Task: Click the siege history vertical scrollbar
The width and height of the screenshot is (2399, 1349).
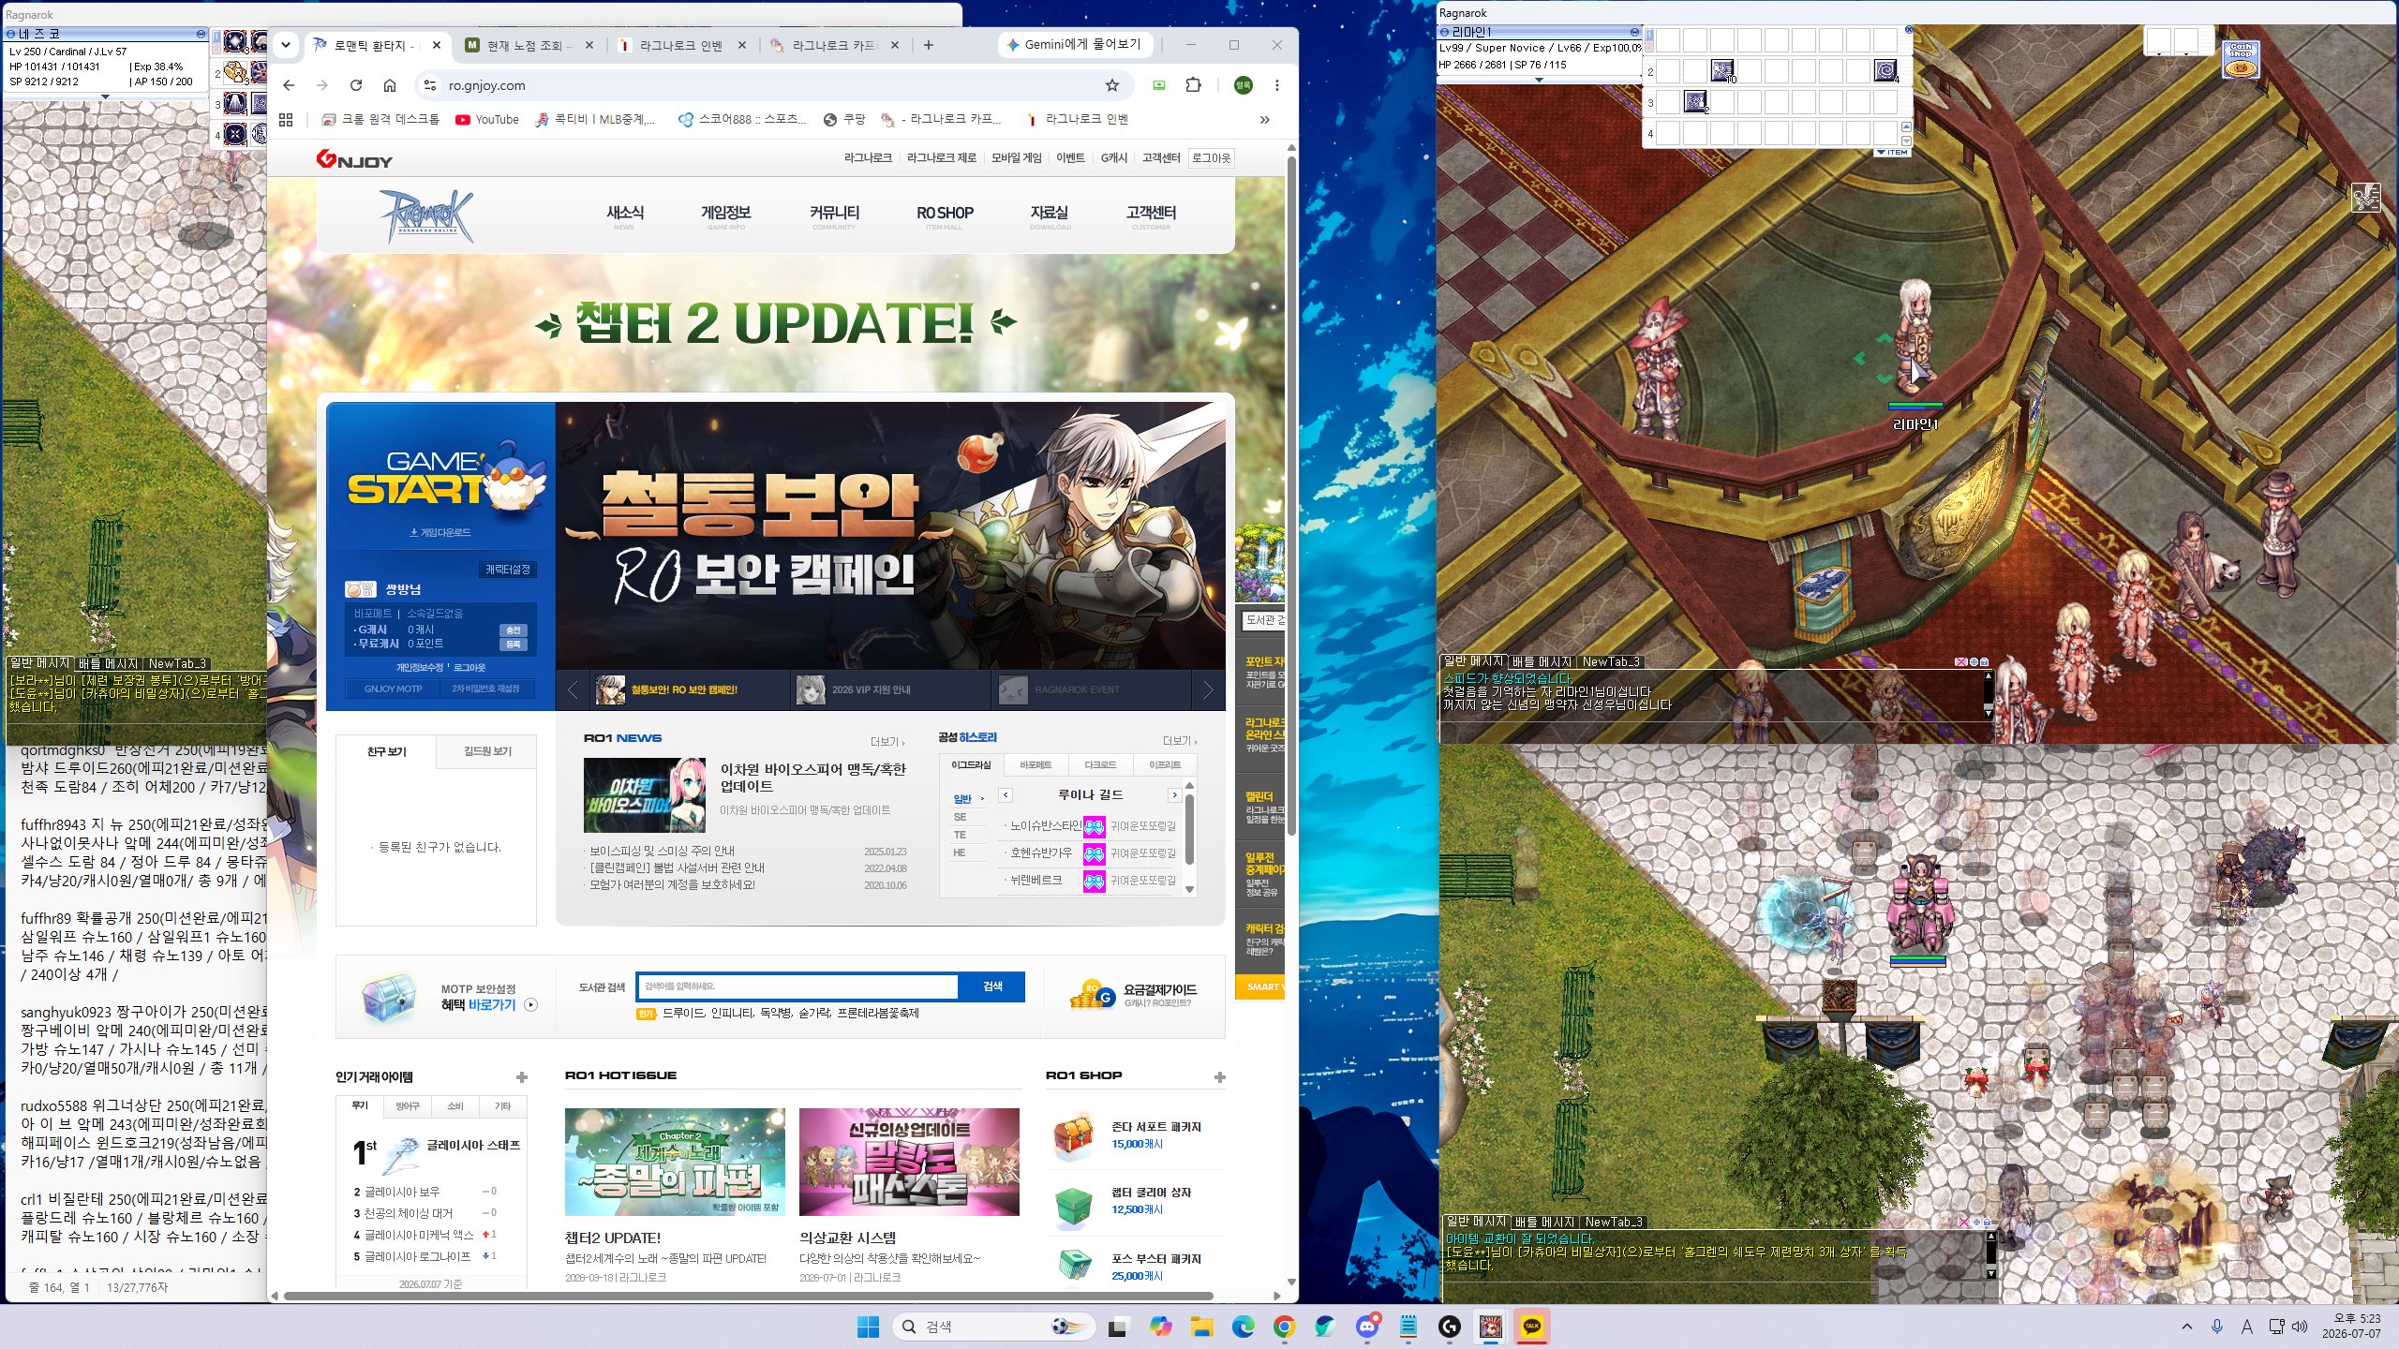Action: [x=1190, y=829]
